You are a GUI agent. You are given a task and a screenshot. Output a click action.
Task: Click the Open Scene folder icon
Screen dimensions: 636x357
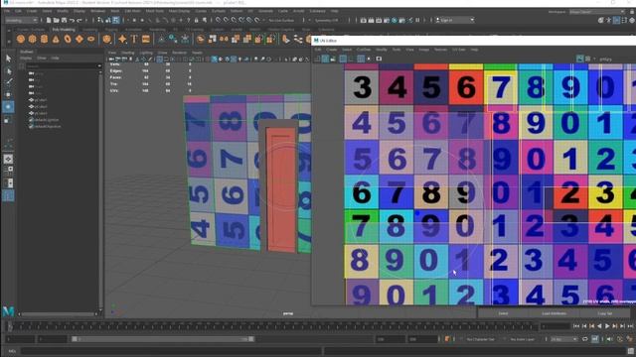(x=57, y=20)
